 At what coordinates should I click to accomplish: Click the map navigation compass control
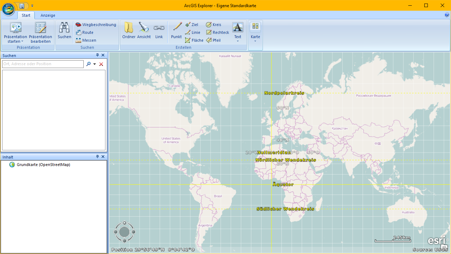(x=124, y=232)
